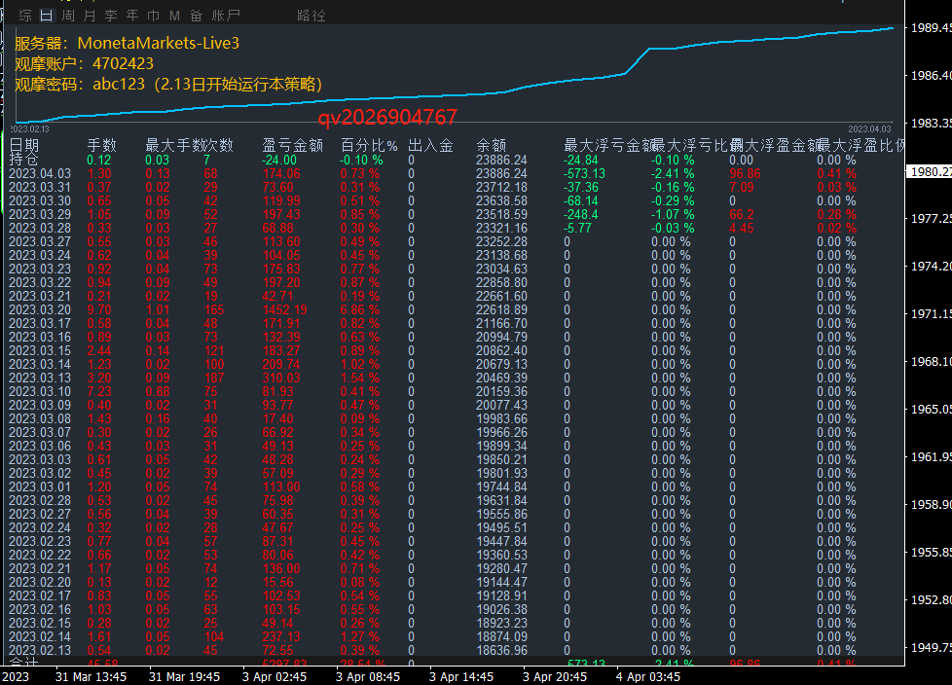Image resolution: width=952 pixels, height=685 pixels.
Task: Click the 1971.15 price axis label
Action: point(931,313)
